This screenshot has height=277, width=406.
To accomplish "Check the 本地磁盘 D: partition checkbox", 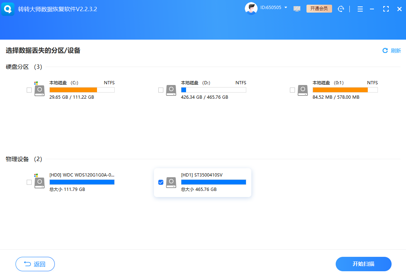I will click(x=161, y=90).
